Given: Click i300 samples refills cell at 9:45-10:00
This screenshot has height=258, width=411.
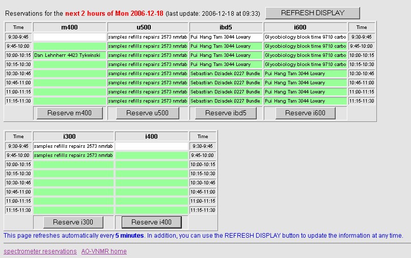Looking at the screenshot, I should (73, 155).
